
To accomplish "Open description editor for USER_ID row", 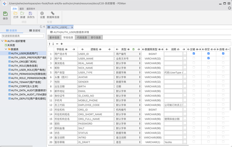I will (x=185, y=54).
